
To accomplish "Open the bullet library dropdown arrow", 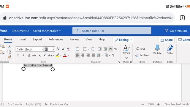I will [81, 49].
